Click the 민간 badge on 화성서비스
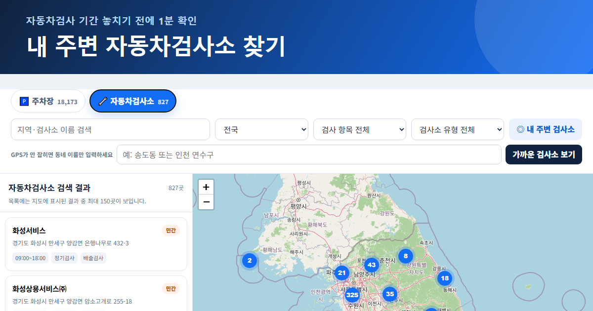 (171, 231)
